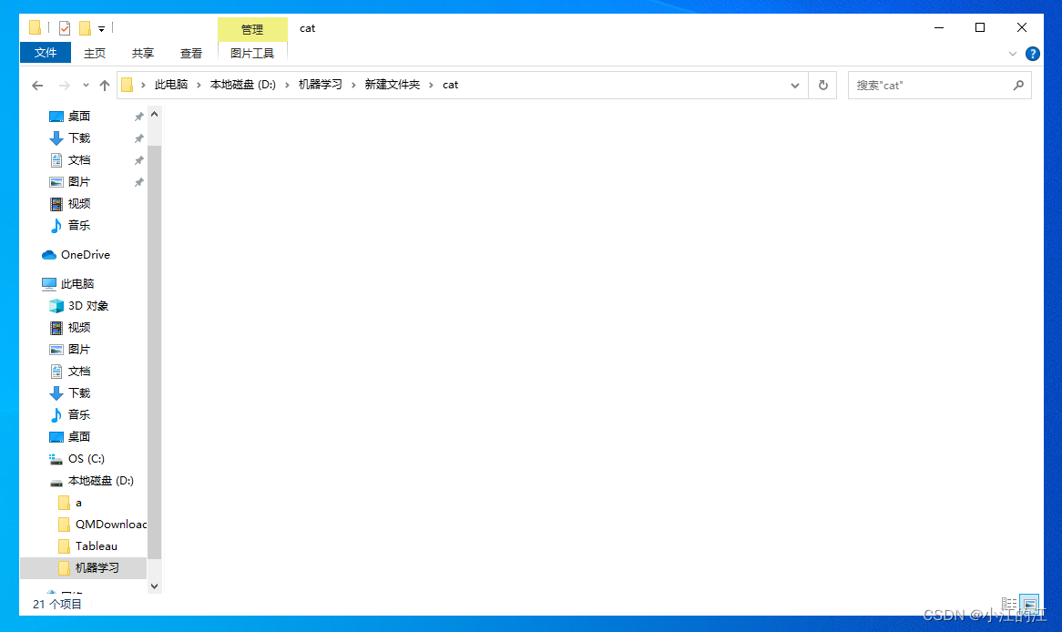This screenshot has height=632, width=1062.
Task: Refresh the folder with refresh button
Action: [823, 86]
